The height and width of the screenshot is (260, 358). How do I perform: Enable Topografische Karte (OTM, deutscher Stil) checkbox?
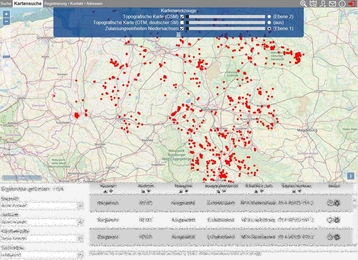[182, 23]
